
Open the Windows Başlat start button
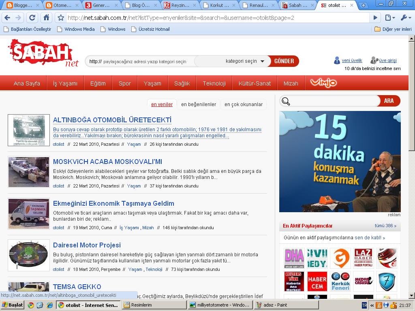pyautogui.click(x=13, y=305)
